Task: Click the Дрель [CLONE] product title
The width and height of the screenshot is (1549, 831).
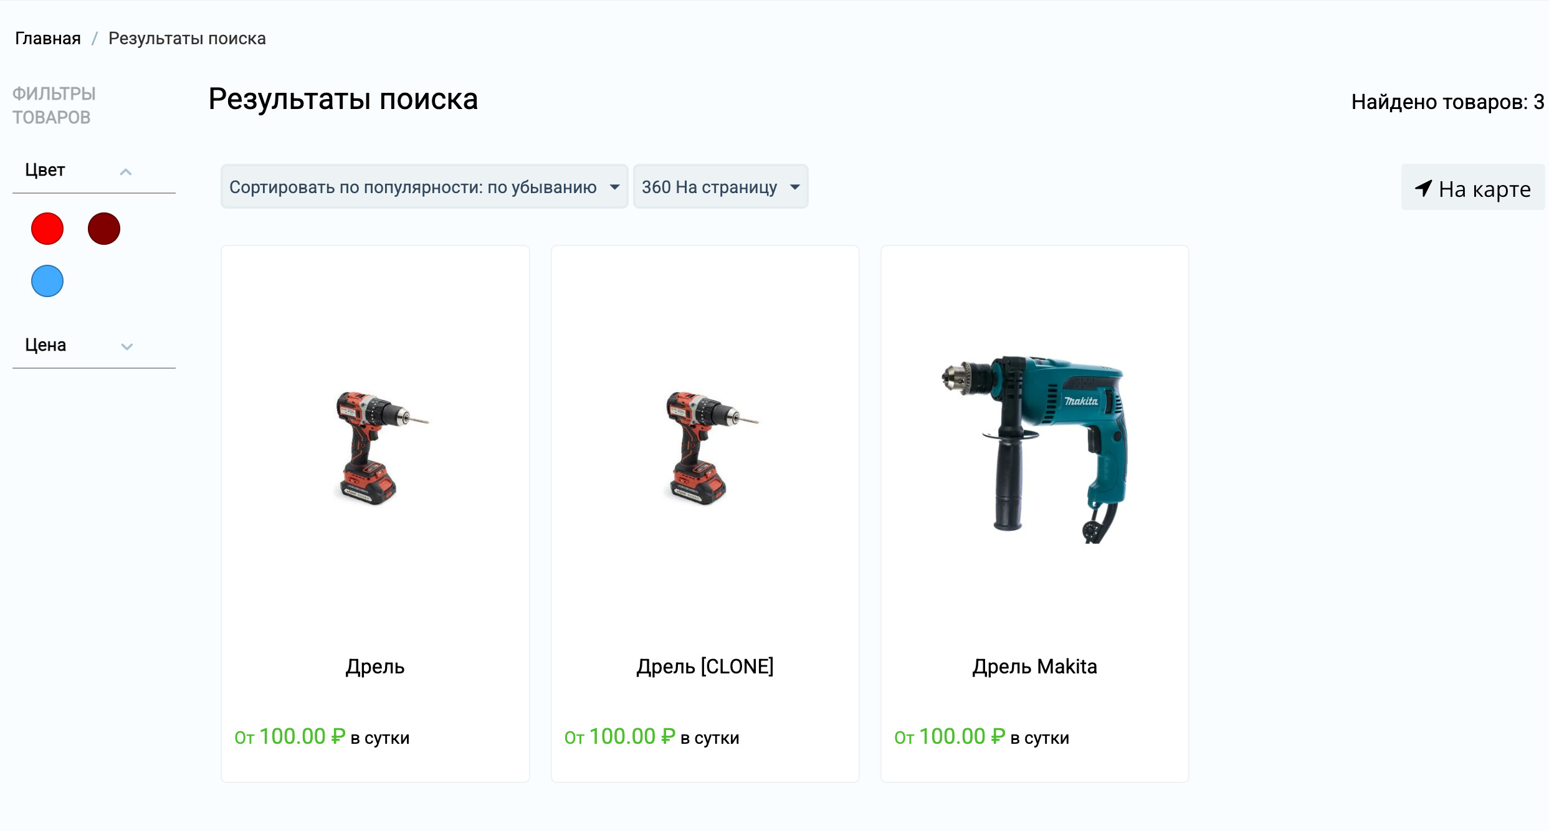Action: click(x=705, y=667)
